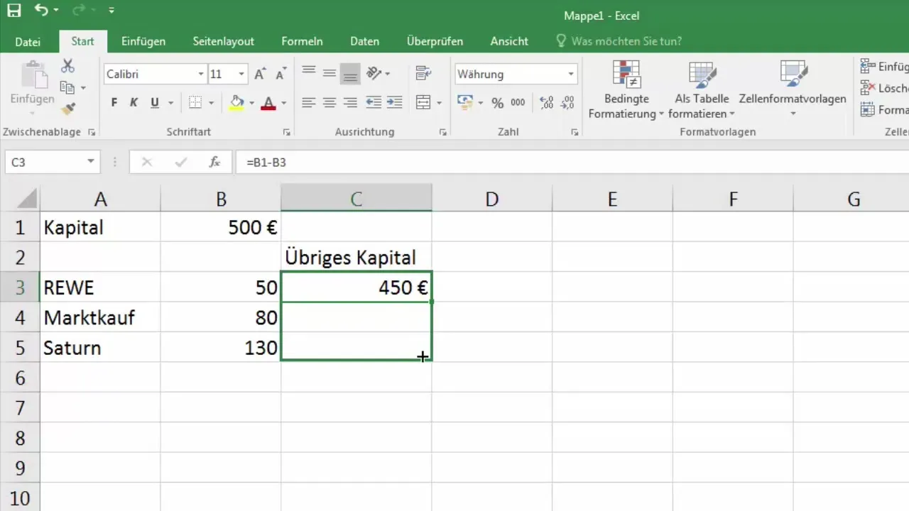This screenshot has height=511, width=909.
Task: Align cell content to the bottom
Action: click(x=350, y=72)
